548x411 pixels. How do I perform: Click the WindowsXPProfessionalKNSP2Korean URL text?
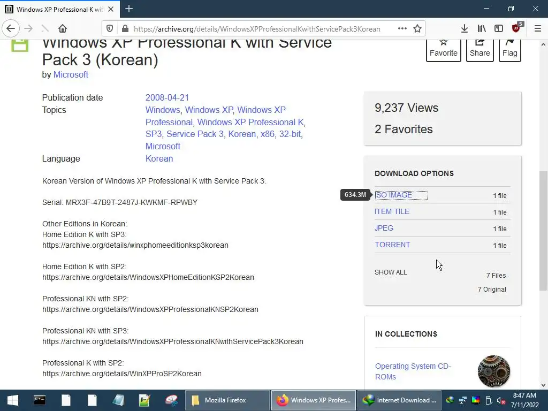(150, 309)
